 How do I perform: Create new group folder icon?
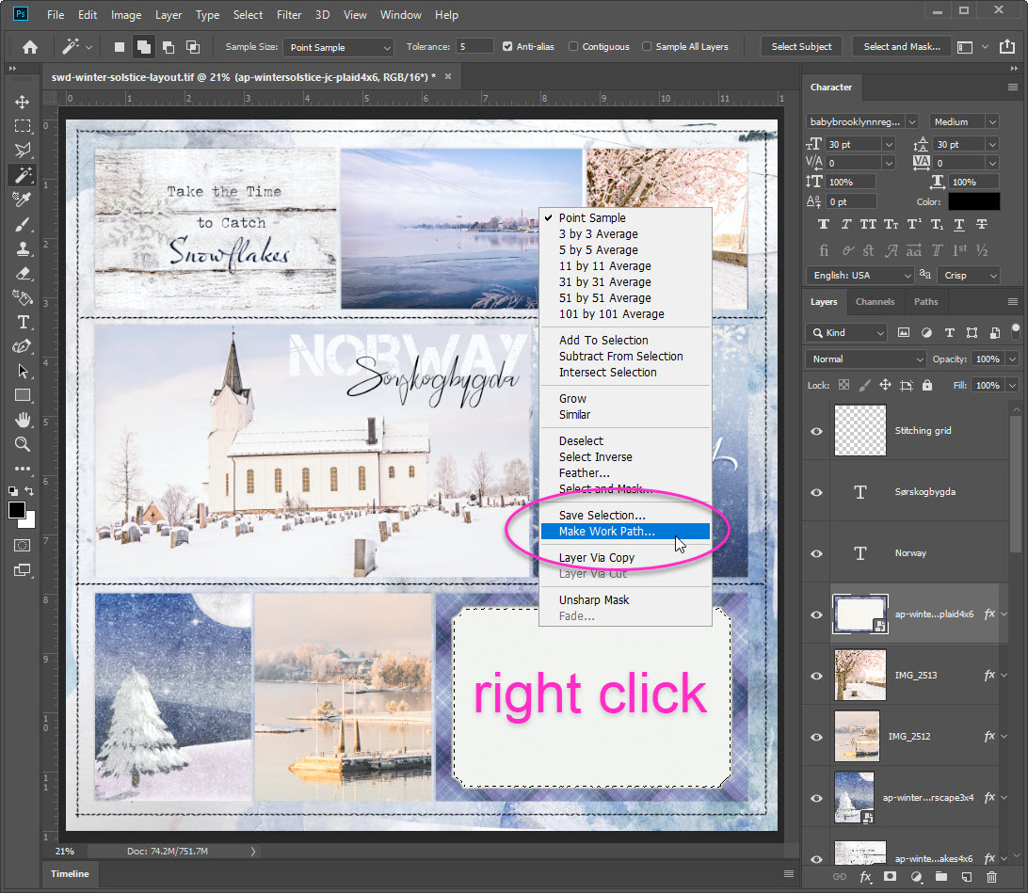940,877
